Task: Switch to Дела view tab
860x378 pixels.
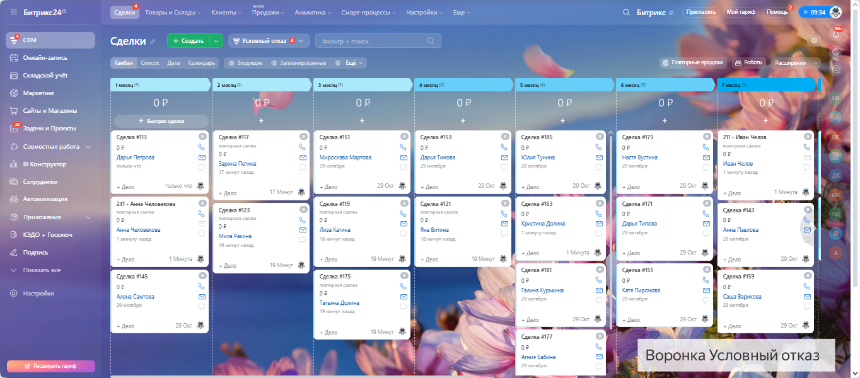Action: [x=173, y=63]
